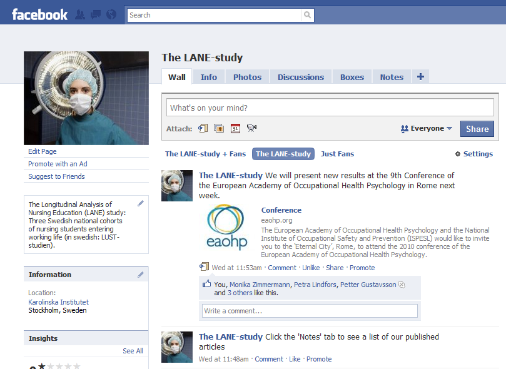Click Edit Page link

click(x=43, y=151)
